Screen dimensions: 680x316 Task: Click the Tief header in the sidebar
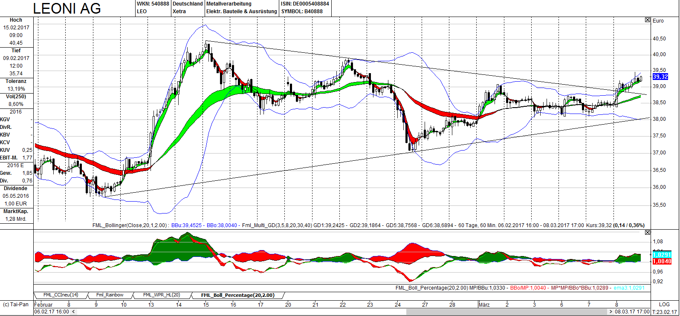(16, 51)
